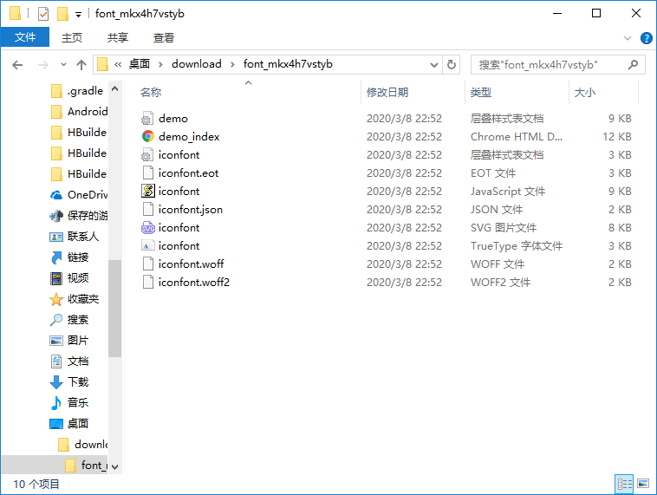The height and width of the screenshot is (495, 657).
Task: Click the demo stylesheet file icon
Action: pos(147,119)
